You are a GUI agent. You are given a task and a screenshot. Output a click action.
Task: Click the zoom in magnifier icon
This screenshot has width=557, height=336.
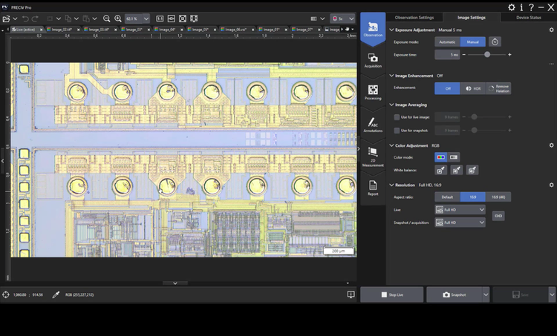click(x=118, y=18)
